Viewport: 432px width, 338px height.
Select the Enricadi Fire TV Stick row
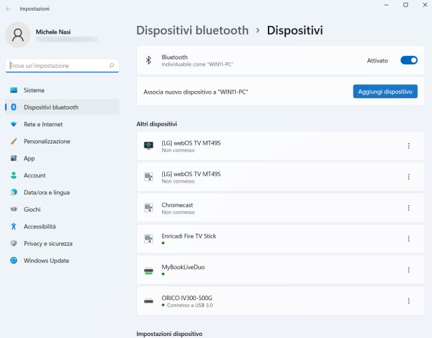280,239
